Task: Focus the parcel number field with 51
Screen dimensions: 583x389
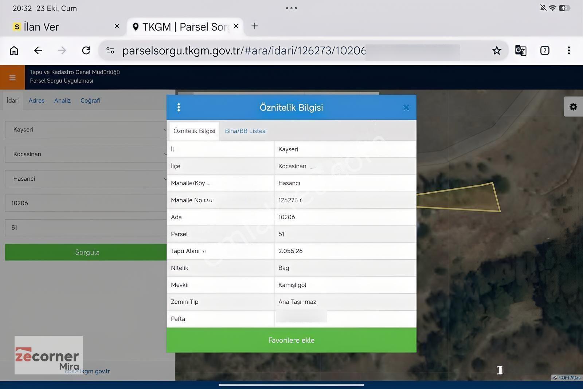Action: [86, 228]
